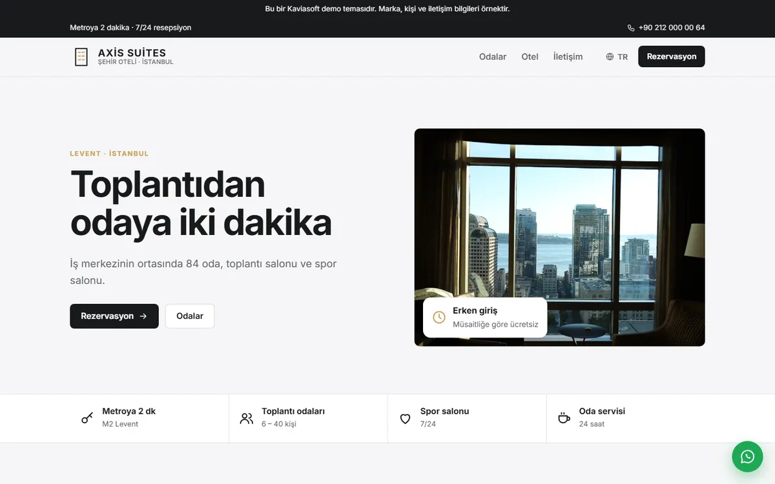Click the Oda servisi feature title

click(602, 411)
